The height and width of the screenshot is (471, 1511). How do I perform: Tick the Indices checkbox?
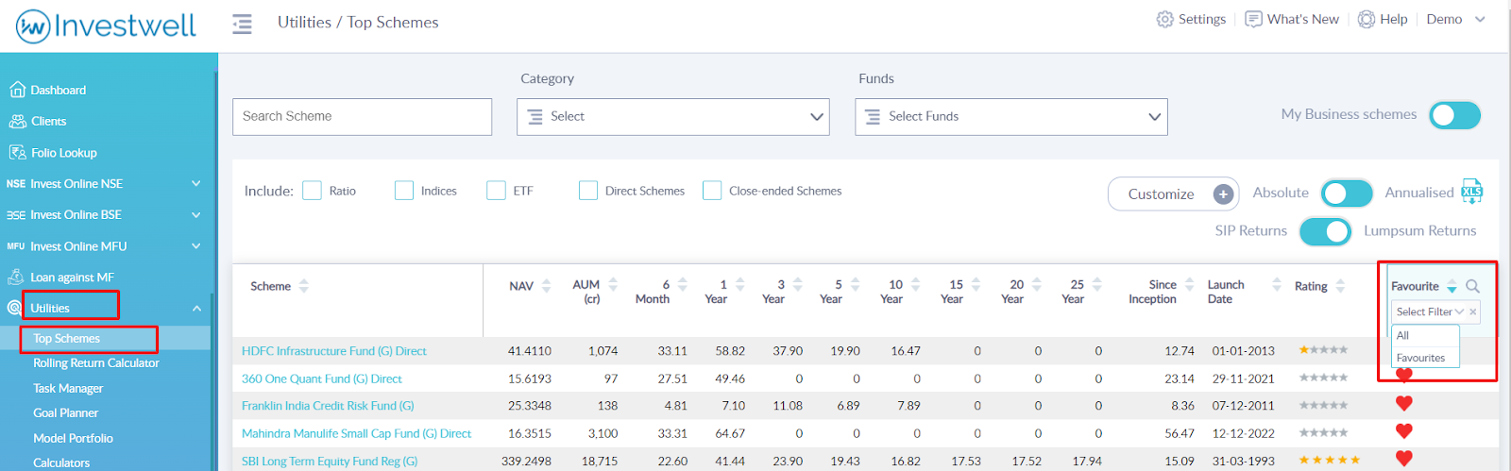coord(404,191)
